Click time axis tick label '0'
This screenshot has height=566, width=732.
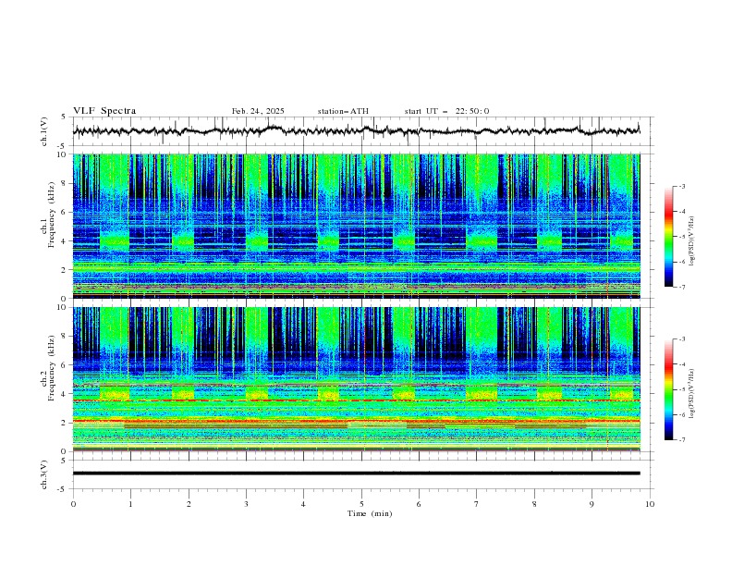coord(73,504)
